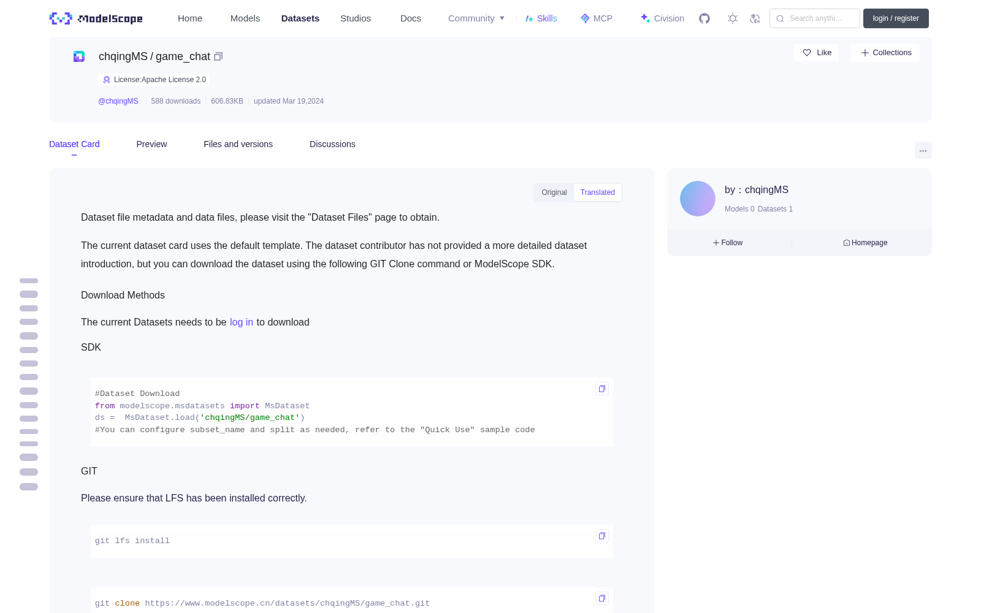This screenshot has width=981, height=613.
Task: Switch to the Preview tab
Action: click(151, 144)
